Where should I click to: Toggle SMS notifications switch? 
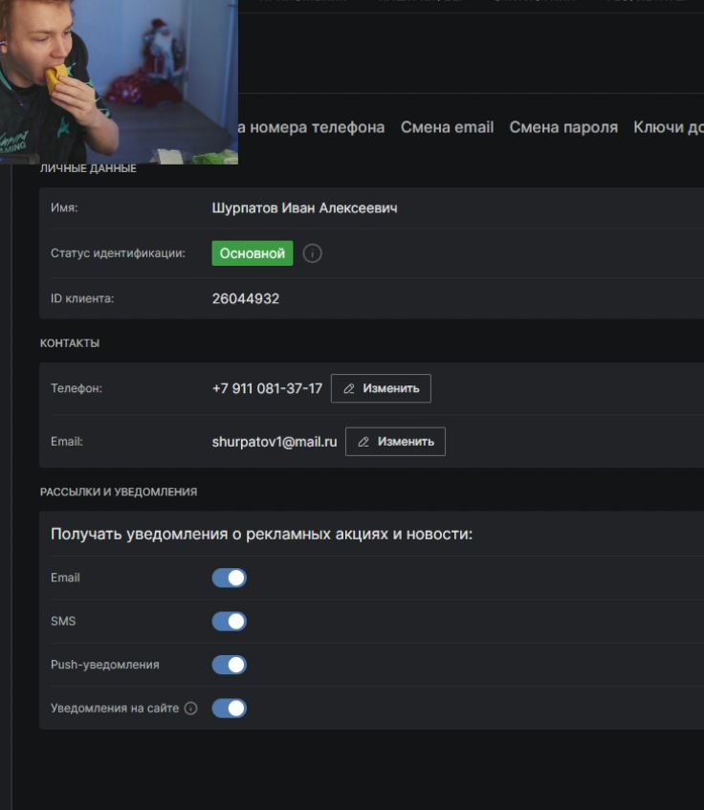[x=230, y=621]
